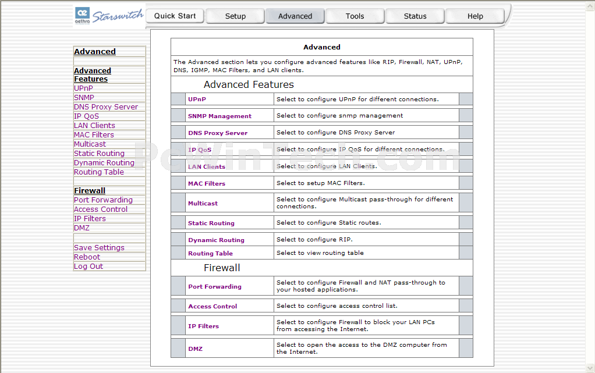Open Port Forwarding in the Firewall table

coord(215,286)
